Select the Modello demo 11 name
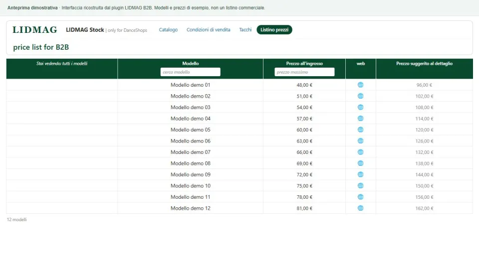 [190, 197]
